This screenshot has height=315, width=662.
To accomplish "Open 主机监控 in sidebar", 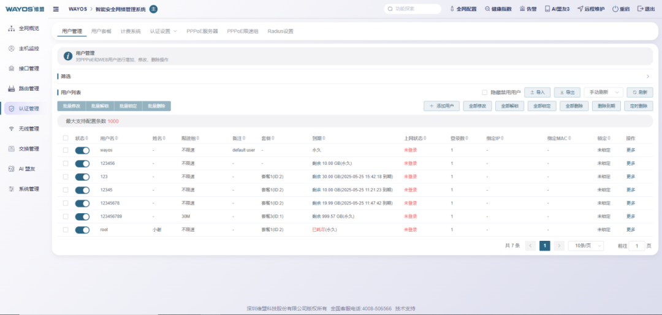I will point(24,48).
